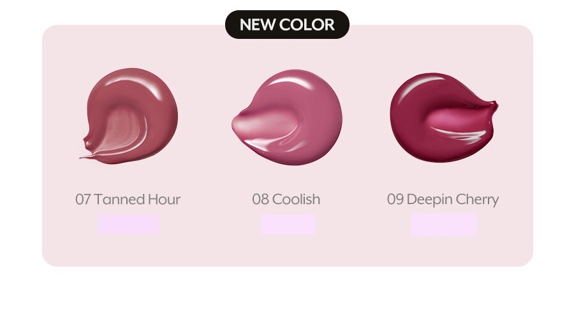574x310 pixels.
Task: Select the 08 Coolish lipstick swatch
Action: pyautogui.click(x=287, y=117)
